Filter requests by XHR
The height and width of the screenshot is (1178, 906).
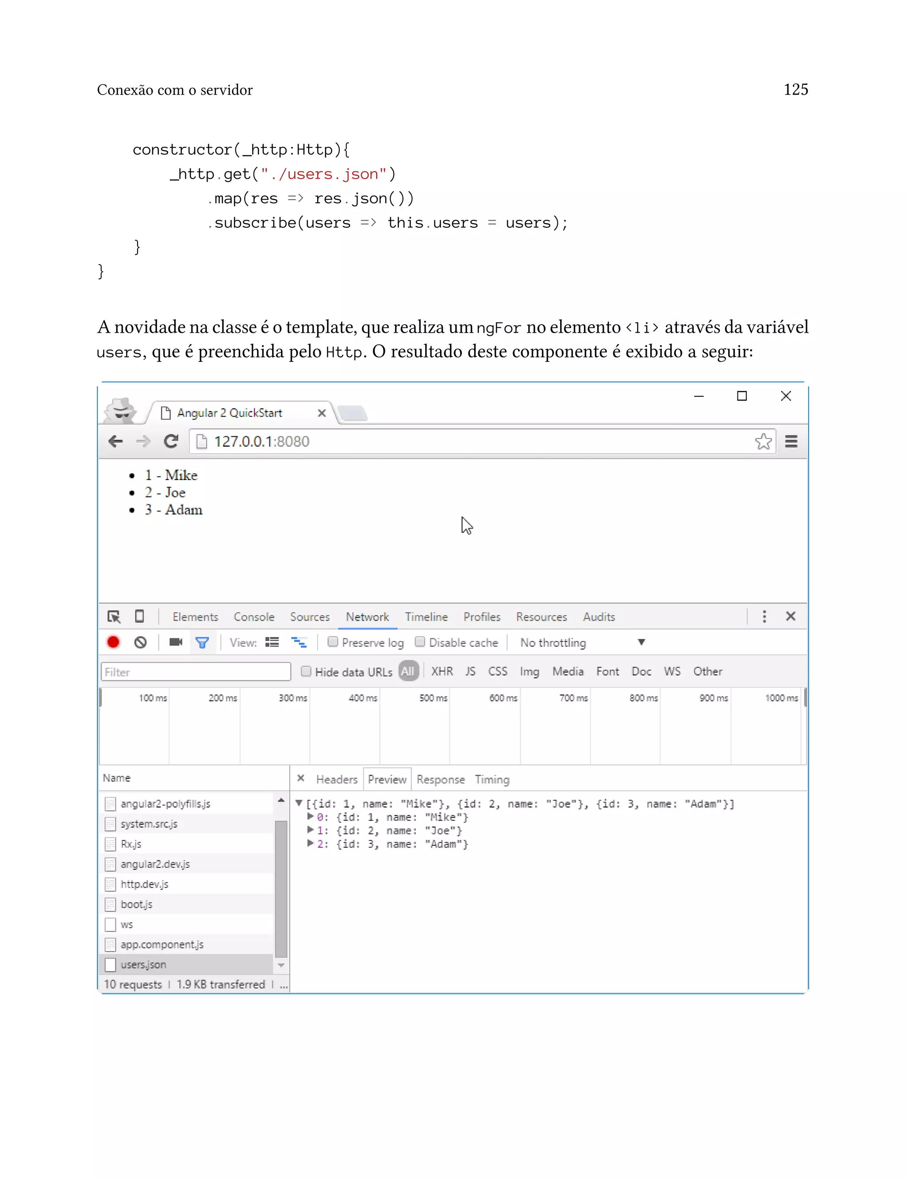441,671
